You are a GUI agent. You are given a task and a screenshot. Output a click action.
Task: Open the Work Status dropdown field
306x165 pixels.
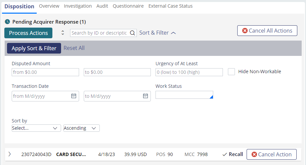tap(184, 95)
